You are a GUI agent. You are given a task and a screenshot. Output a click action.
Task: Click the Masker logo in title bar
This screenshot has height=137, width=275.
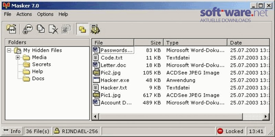point(6,6)
